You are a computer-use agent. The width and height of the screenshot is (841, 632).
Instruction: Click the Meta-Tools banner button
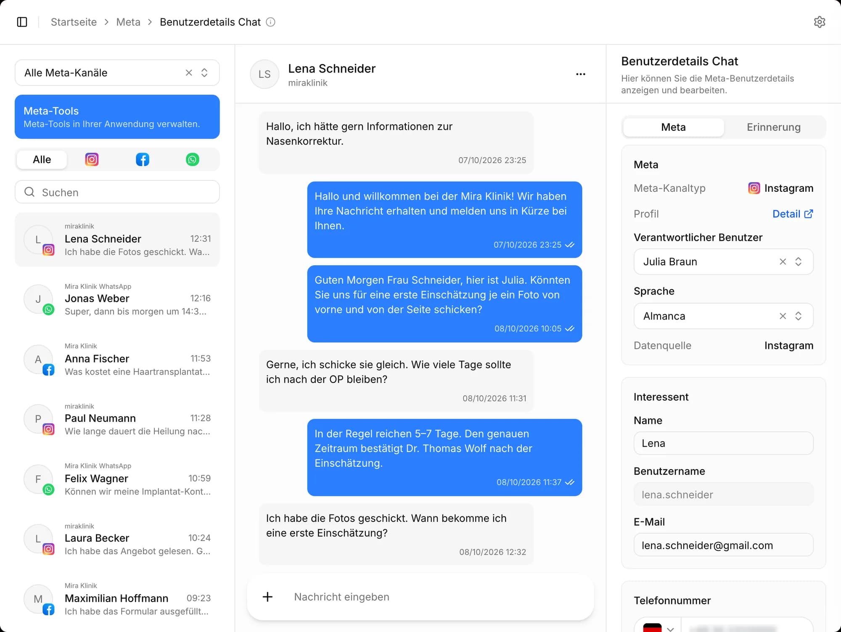pyautogui.click(x=117, y=116)
